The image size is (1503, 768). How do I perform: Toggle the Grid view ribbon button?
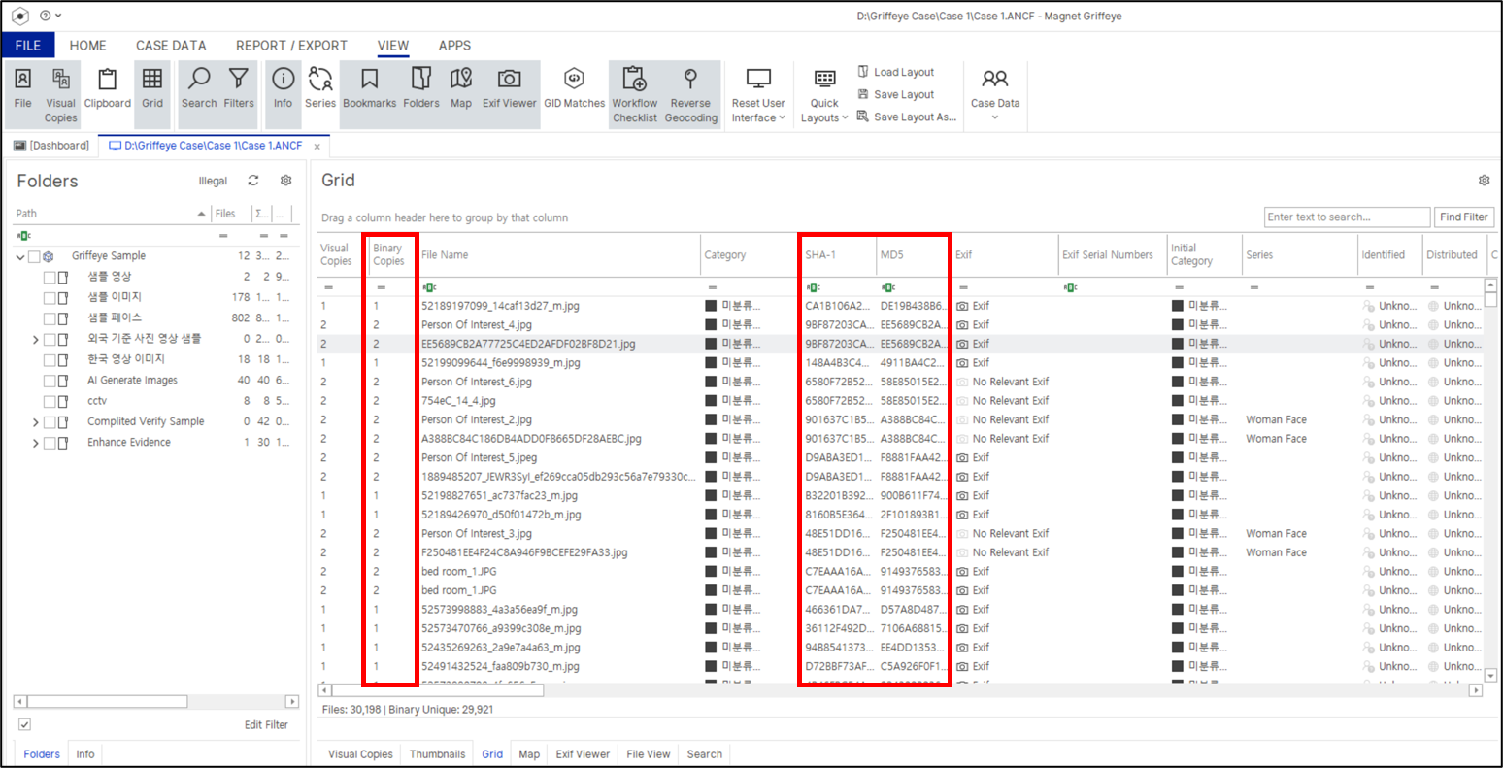pos(152,93)
